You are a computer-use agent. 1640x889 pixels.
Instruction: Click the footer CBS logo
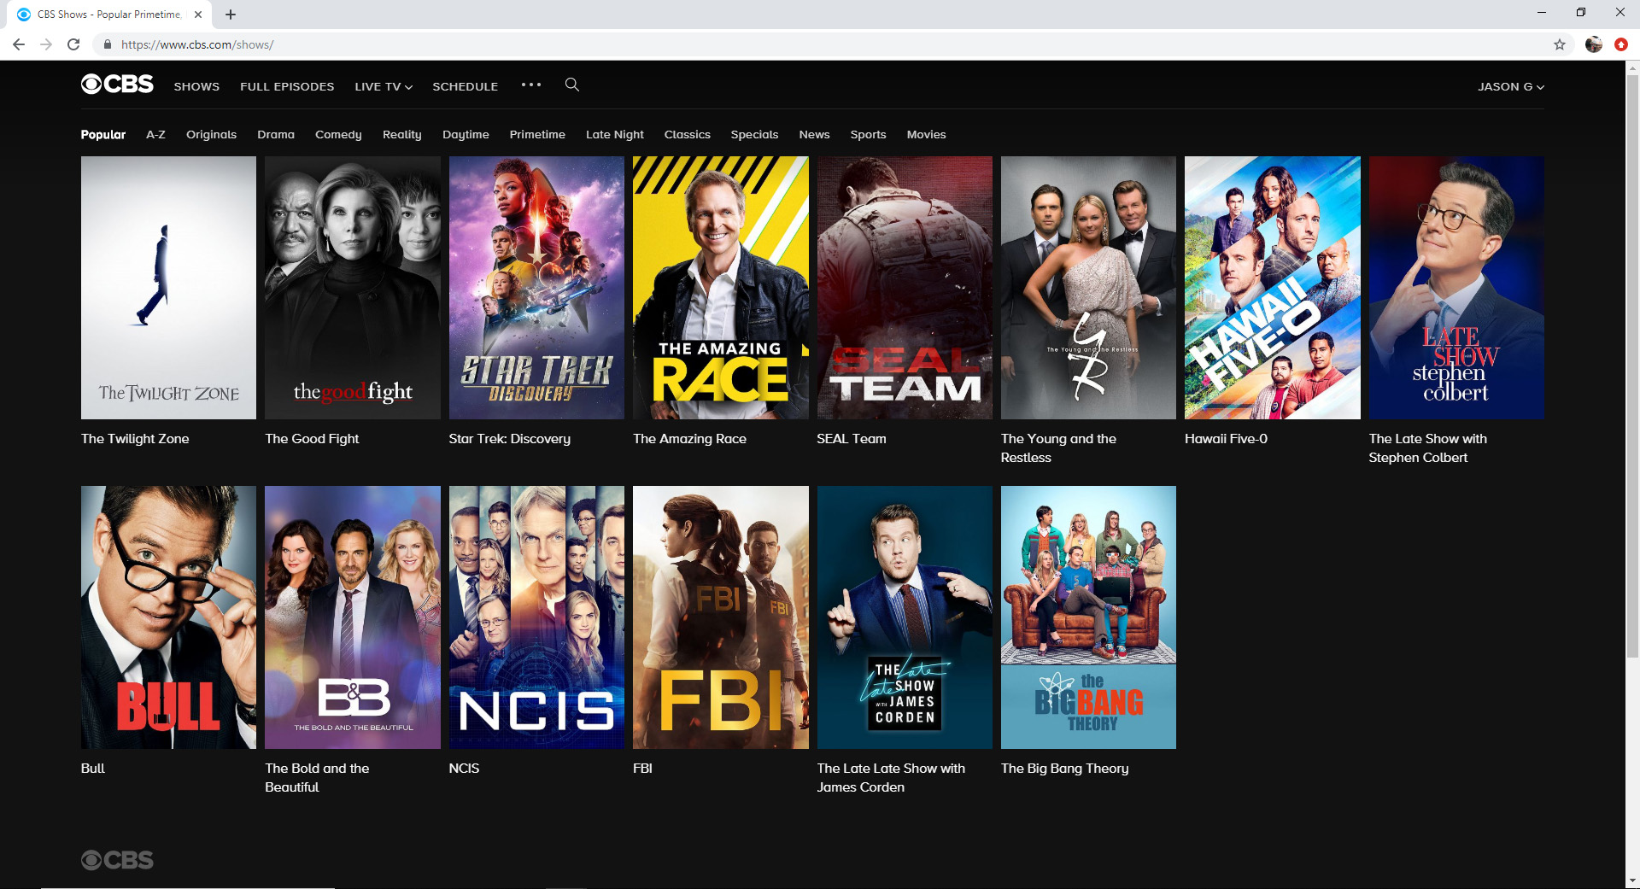[x=117, y=860]
